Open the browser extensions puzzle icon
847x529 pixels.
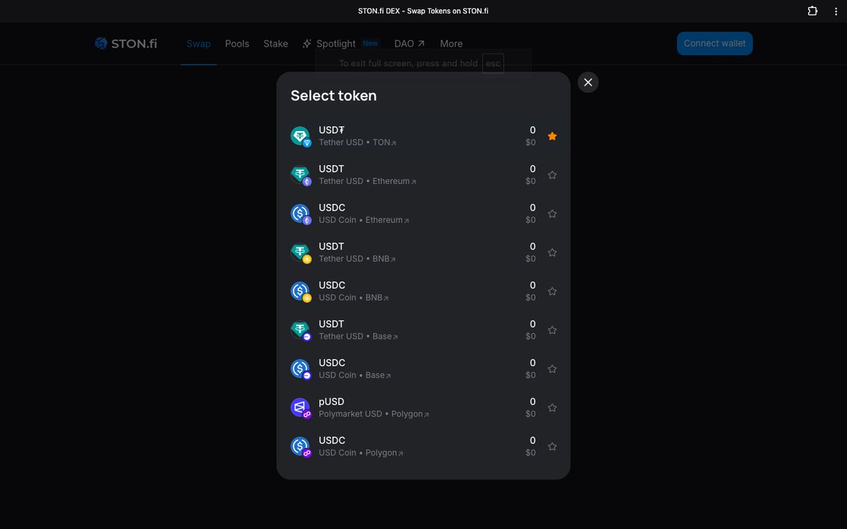point(812,11)
